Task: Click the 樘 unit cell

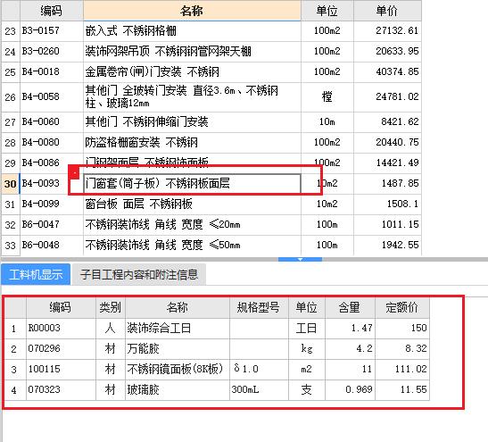Action: (327, 96)
